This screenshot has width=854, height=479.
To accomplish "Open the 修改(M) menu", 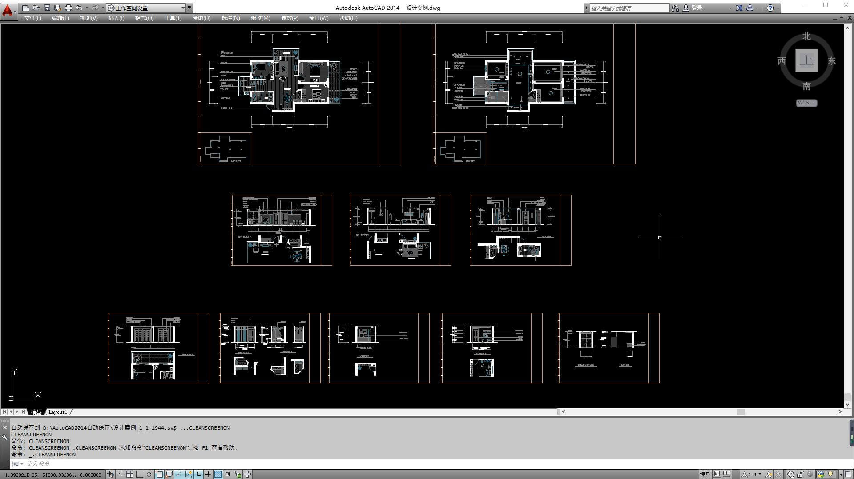I will click(260, 18).
